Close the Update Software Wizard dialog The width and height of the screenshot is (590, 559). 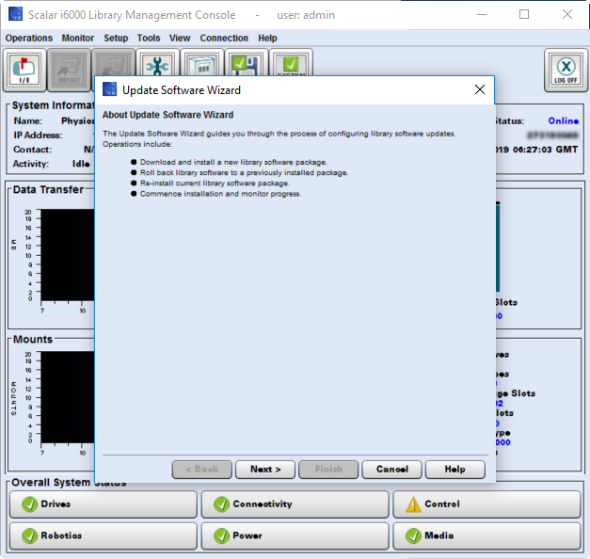[480, 89]
